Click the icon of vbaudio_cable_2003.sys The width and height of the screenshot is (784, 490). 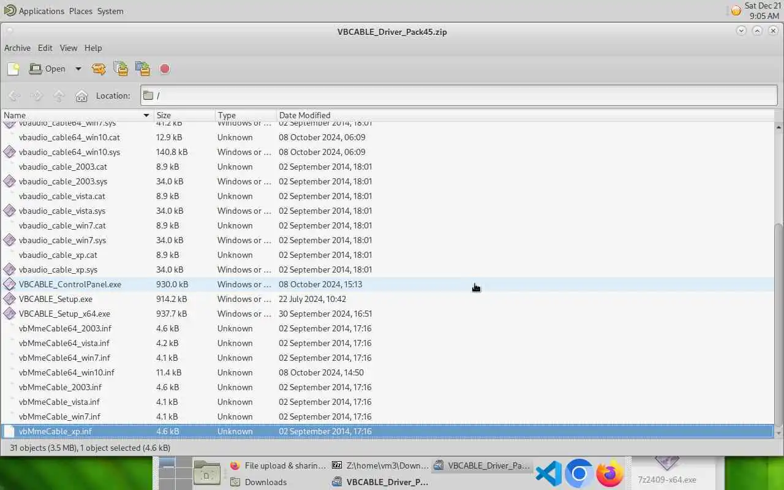click(x=9, y=181)
